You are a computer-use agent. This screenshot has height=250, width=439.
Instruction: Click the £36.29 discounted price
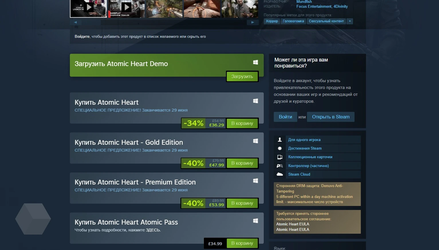[216, 125]
